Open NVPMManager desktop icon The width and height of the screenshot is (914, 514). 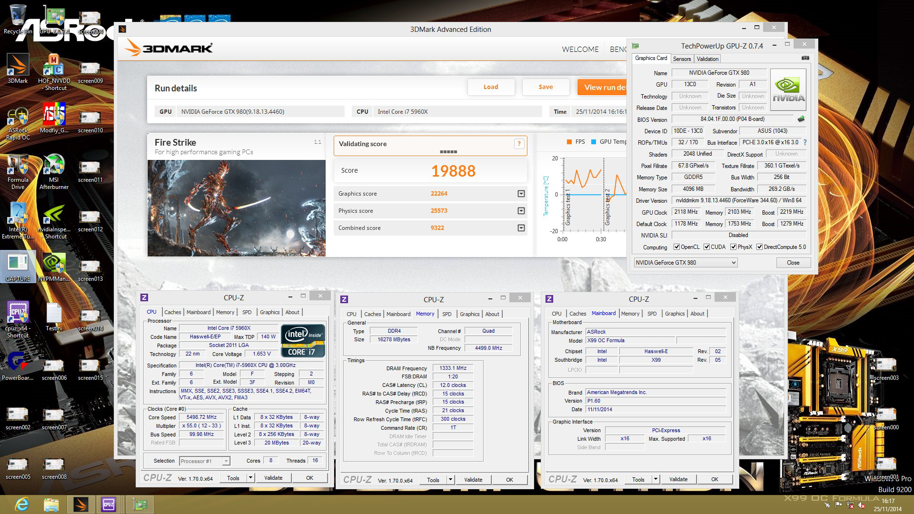(x=54, y=267)
